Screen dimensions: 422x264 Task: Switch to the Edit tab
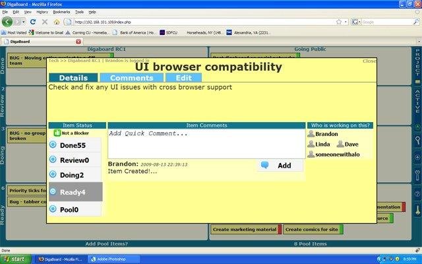pyautogui.click(x=183, y=78)
